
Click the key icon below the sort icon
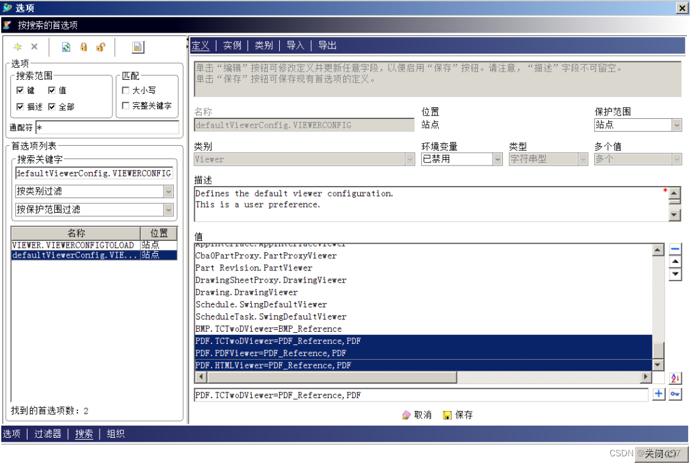675,394
